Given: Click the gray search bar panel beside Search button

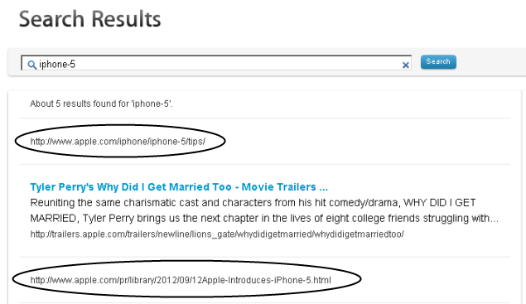Looking at the screenshot, I should click(x=490, y=62).
